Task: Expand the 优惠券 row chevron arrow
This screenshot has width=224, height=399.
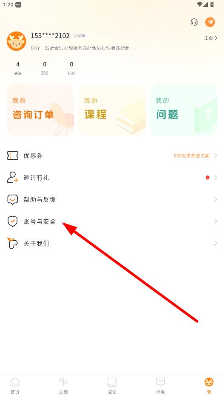Action: click(215, 155)
